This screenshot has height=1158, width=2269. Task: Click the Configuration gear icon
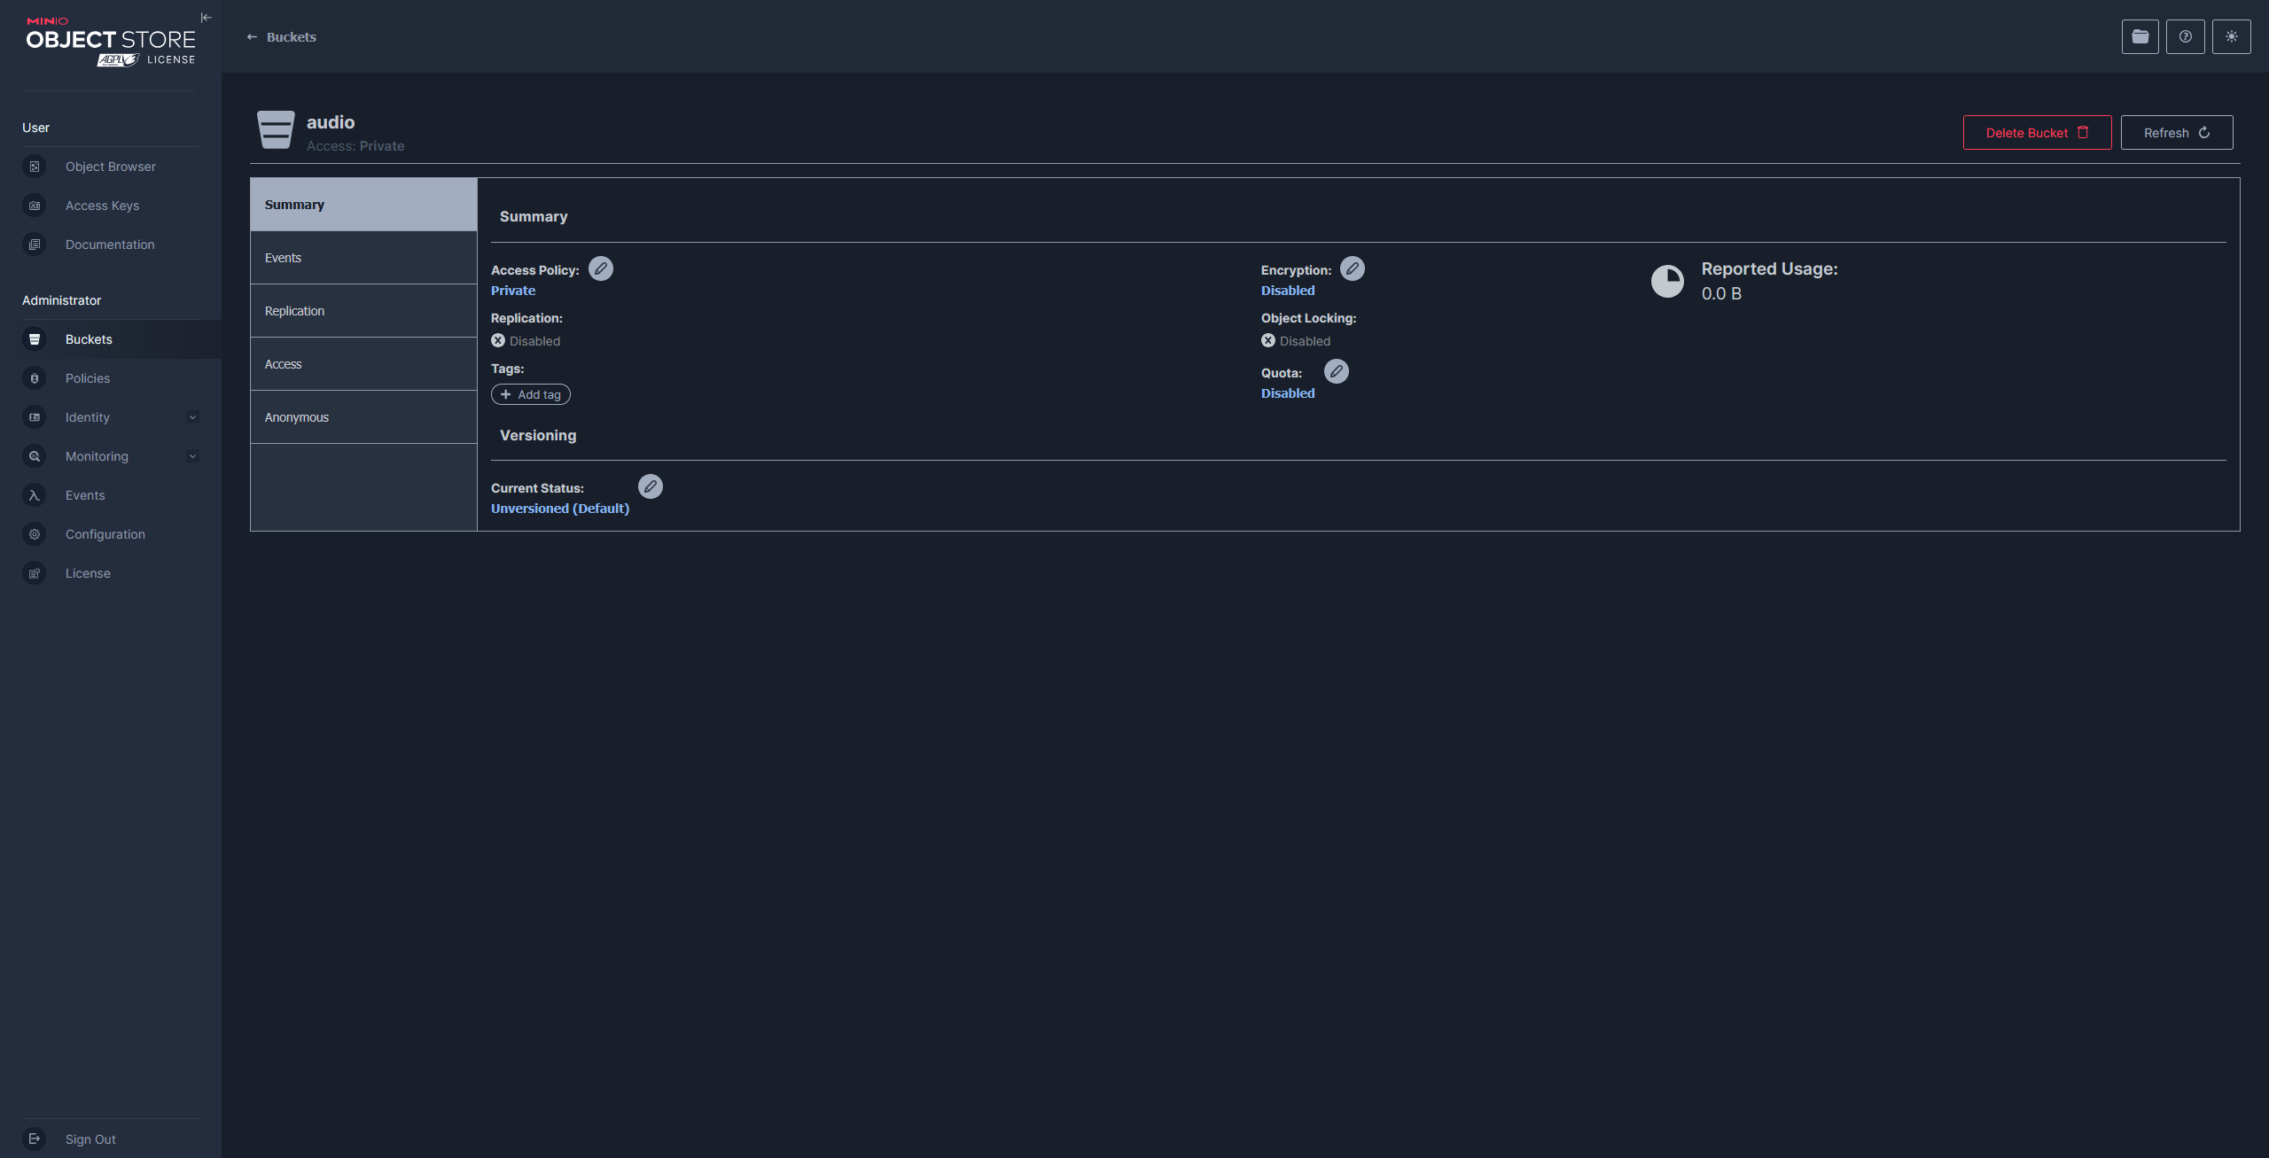[35, 534]
